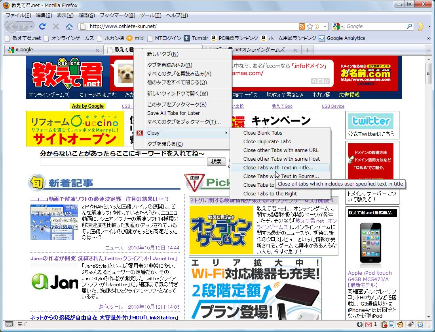Viewport: 435px width, 332px height.
Task: Open the ツール menu
Action: tap(151, 15)
